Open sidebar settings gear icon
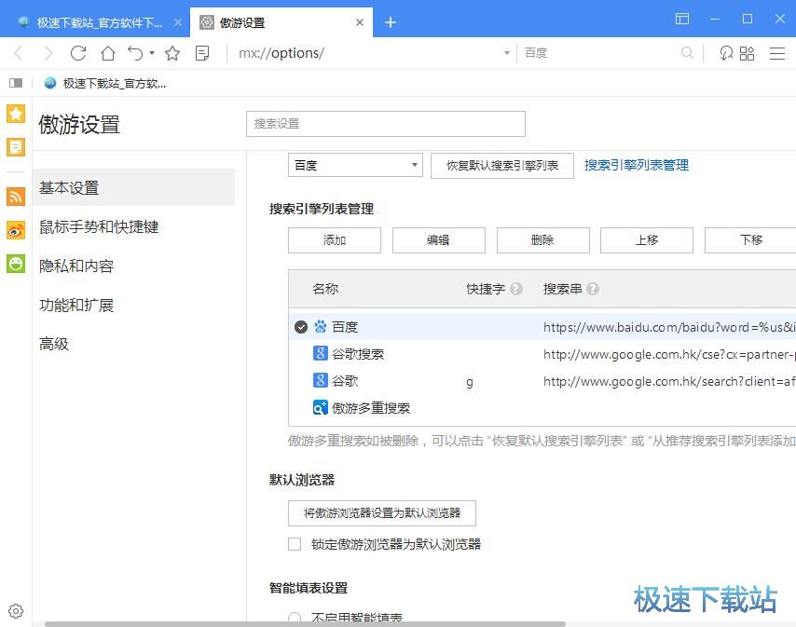This screenshot has height=627, width=796. coord(16,611)
